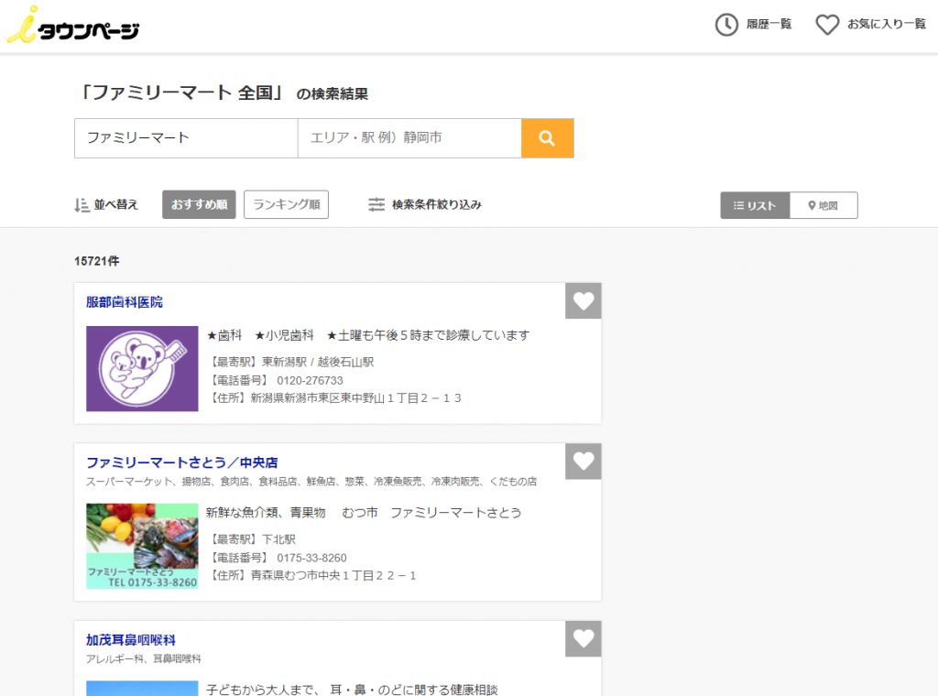Favorite 加茂耳鼻咽喉科 with heart button
Viewport: 938px width, 696px height.
pos(584,638)
